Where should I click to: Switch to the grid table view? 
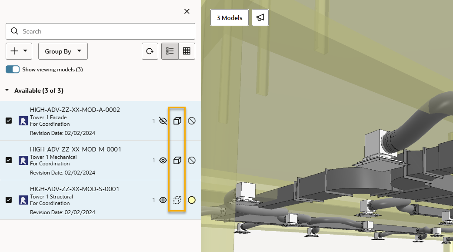187,51
